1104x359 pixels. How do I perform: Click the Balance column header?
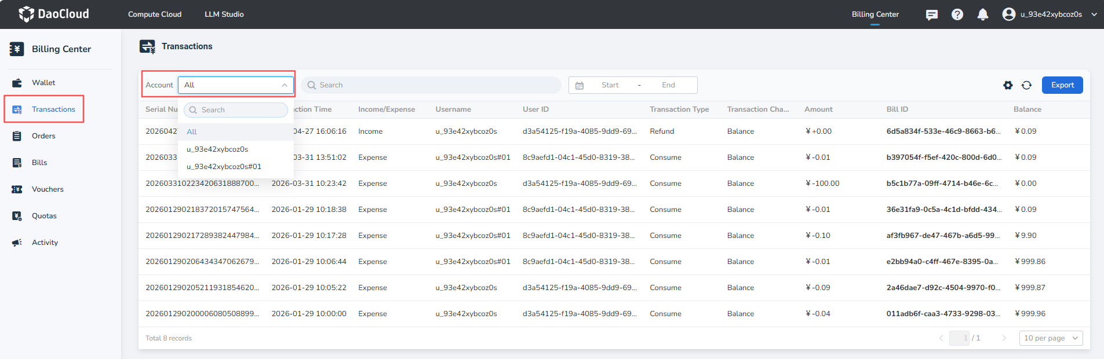click(x=1028, y=109)
